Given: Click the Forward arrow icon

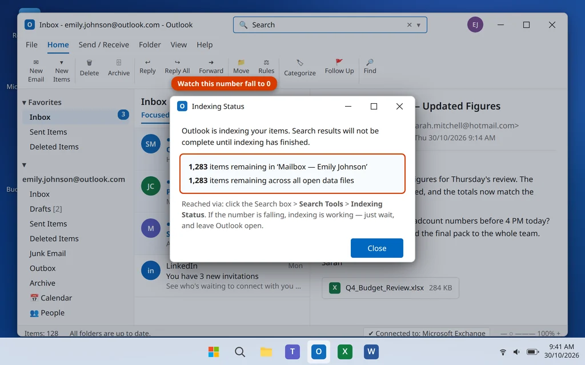Looking at the screenshot, I should pos(211,62).
